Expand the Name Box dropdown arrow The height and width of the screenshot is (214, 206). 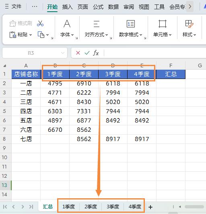click(63, 53)
